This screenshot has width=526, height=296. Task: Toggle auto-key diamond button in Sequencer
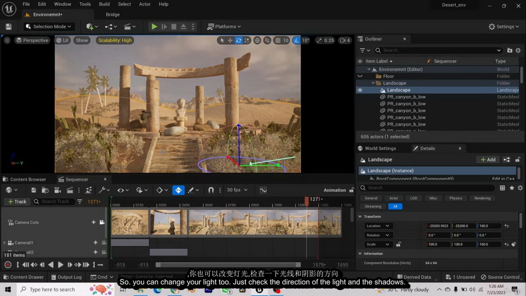(178, 190)
